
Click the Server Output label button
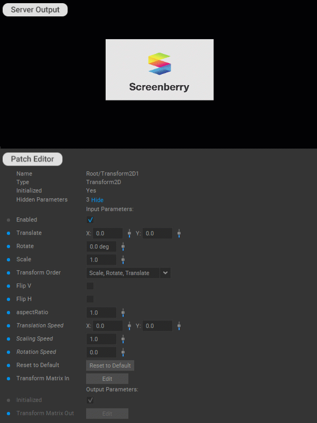tap(35, 10)
